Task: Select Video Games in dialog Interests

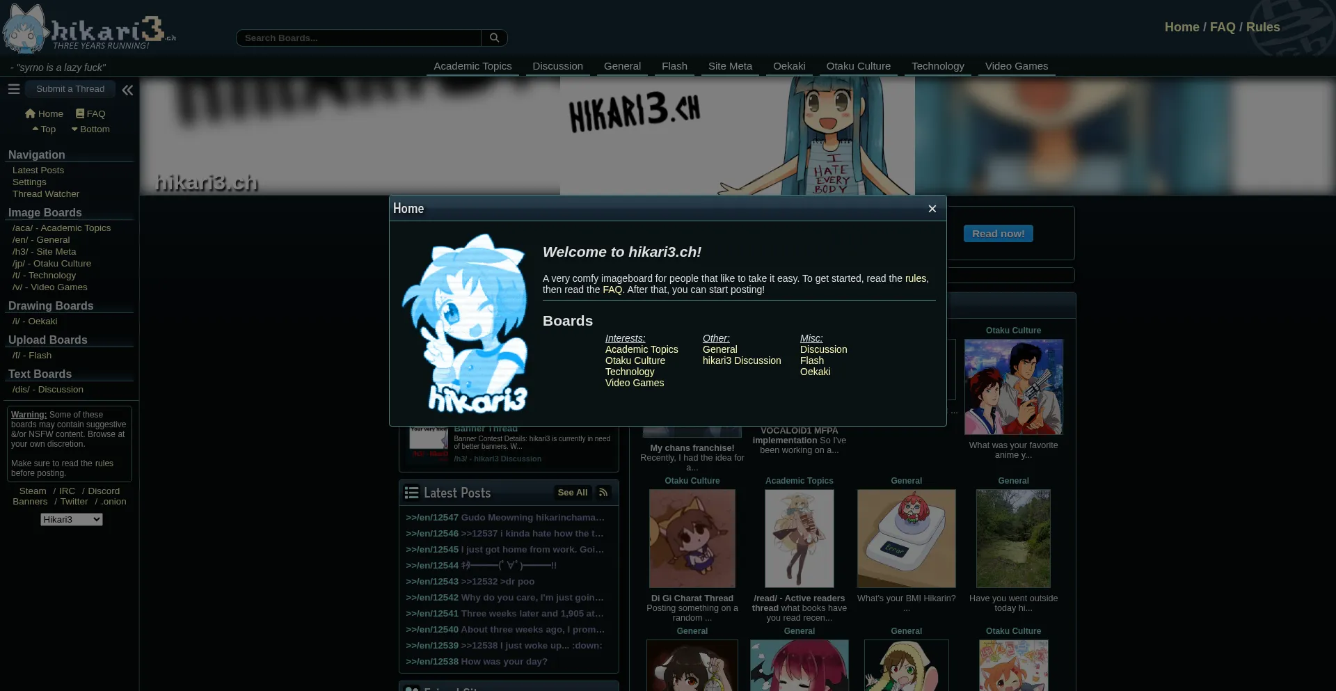Action: coord(635,383)
